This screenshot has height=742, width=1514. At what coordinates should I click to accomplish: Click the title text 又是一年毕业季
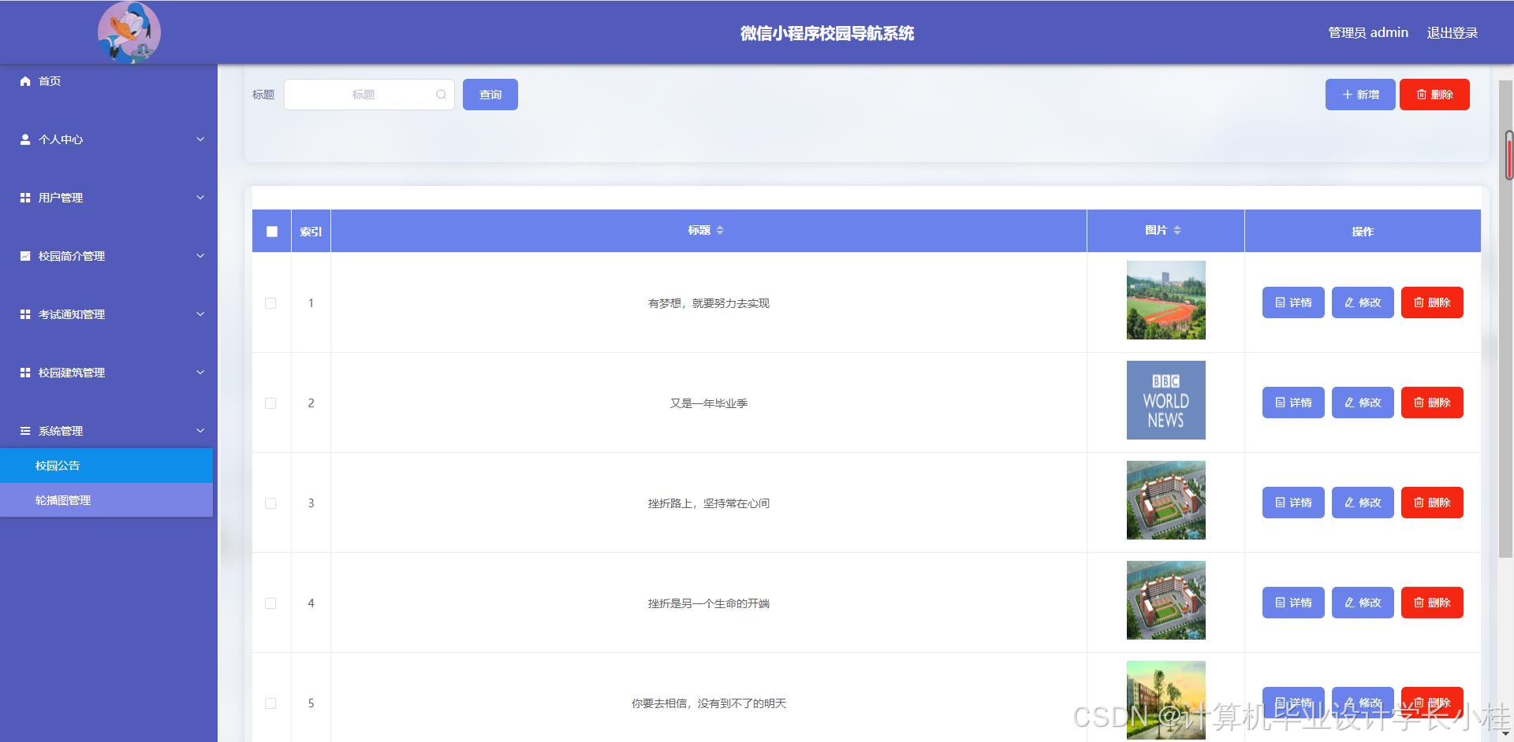coord(709,403)
